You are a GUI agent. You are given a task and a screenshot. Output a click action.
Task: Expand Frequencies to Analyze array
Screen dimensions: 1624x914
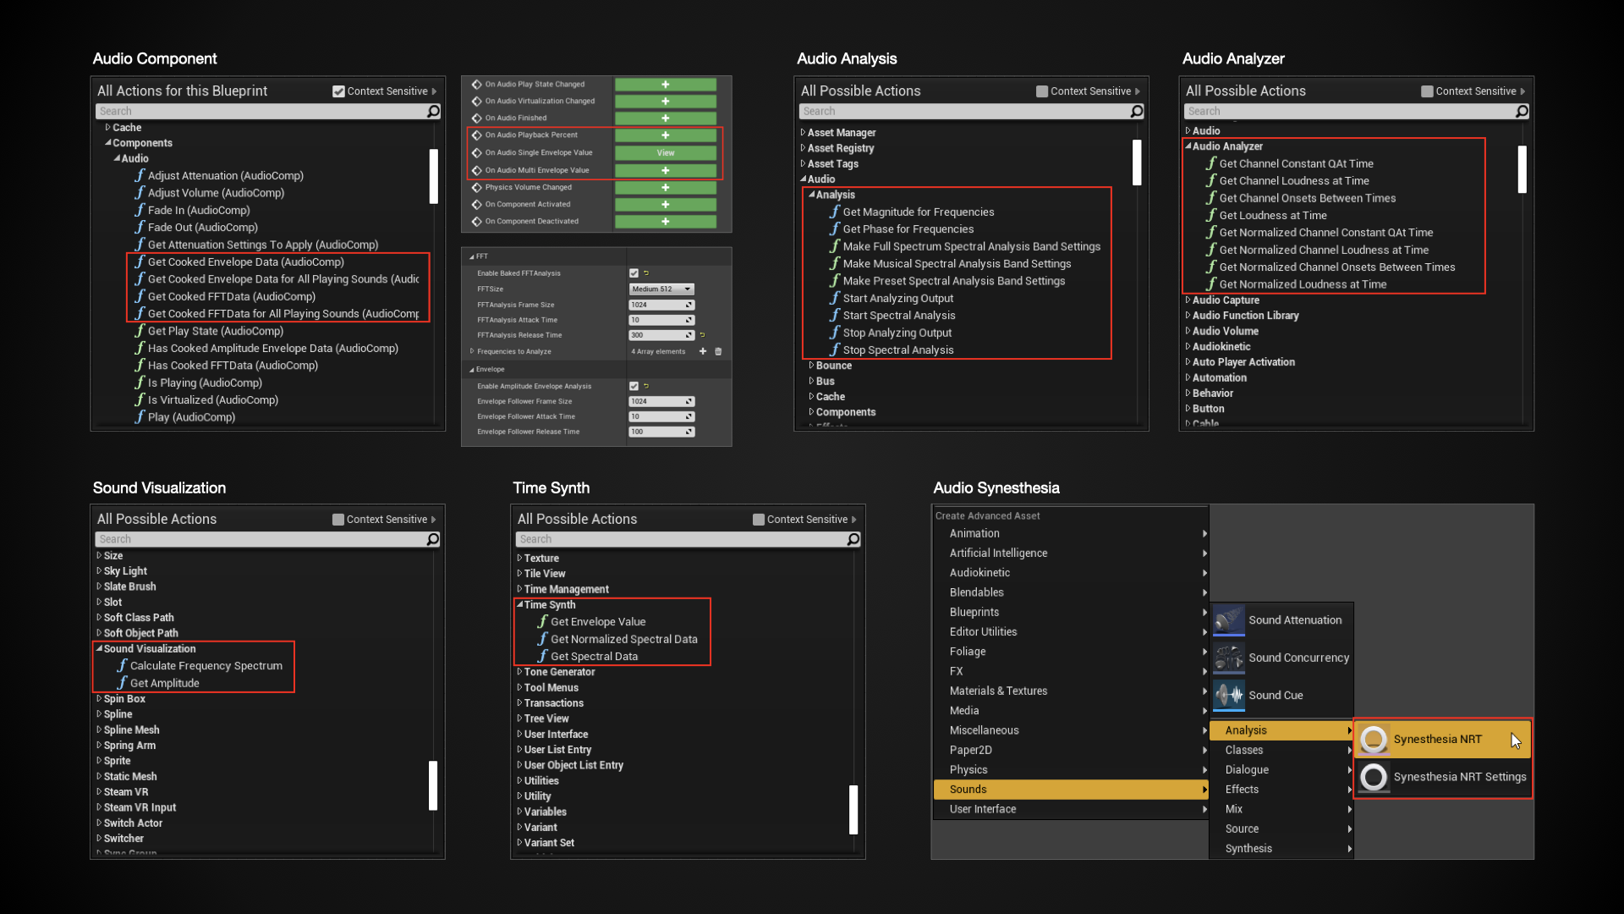coord(472,351)
